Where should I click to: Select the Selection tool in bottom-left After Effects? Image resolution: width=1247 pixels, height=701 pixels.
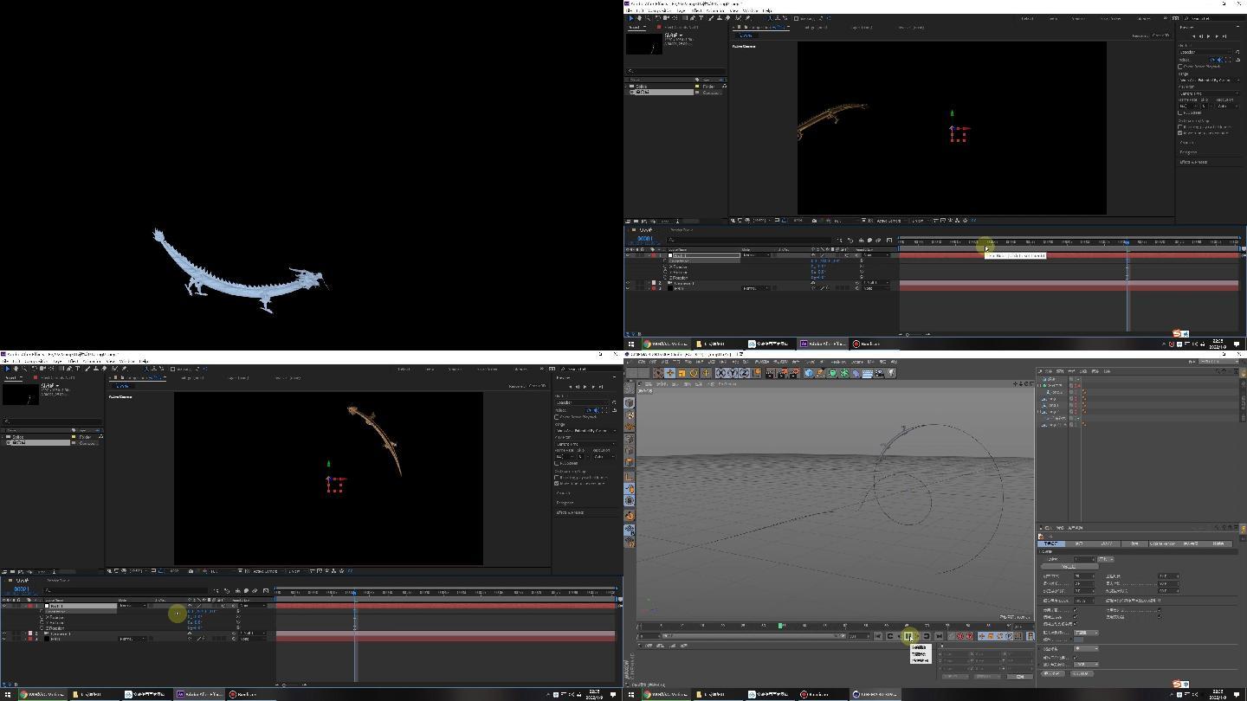click(8, 368)
